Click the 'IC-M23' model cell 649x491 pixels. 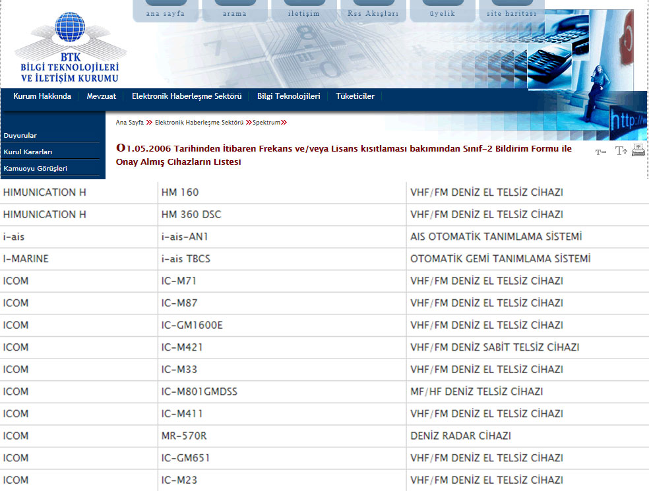click(x=282, y=480)
